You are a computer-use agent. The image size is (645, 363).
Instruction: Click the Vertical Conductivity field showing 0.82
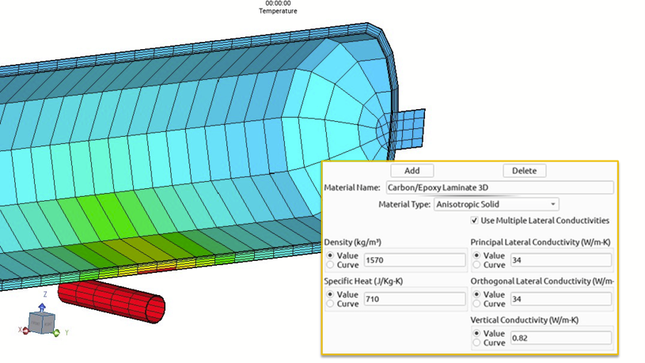click(x=560, y=338)
